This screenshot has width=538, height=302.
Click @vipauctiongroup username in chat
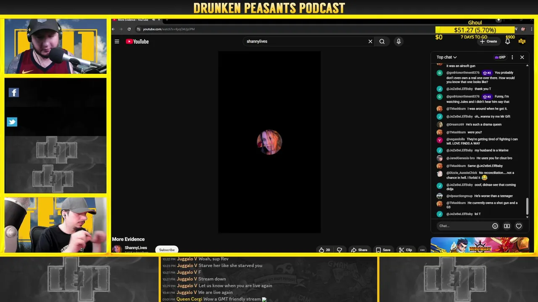[459, 196]
